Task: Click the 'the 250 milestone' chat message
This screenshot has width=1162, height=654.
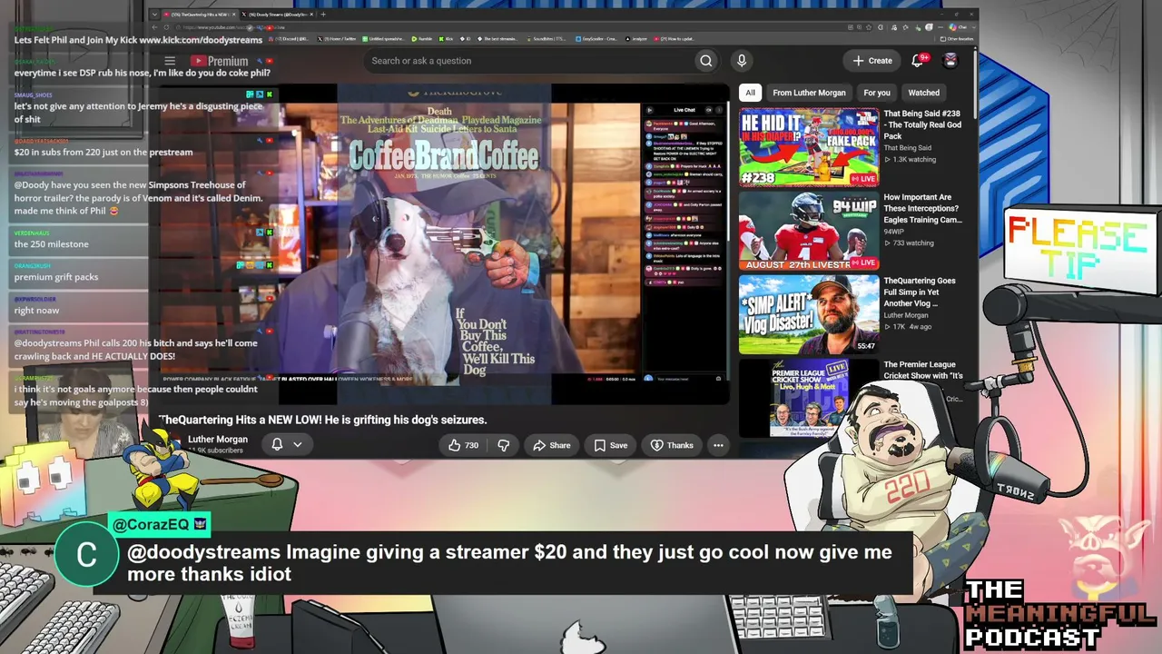Action: click(x=51, y=244)
